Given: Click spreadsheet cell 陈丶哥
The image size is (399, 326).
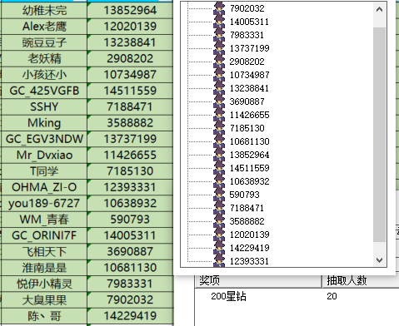Looking at the screenshot, I should (44, 316).
